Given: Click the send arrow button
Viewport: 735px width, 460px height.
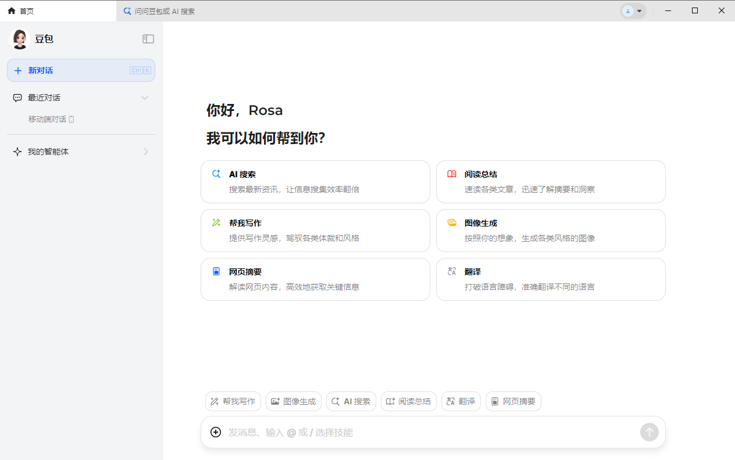Looking at the screenshot, I should click(x=649, y=432).
